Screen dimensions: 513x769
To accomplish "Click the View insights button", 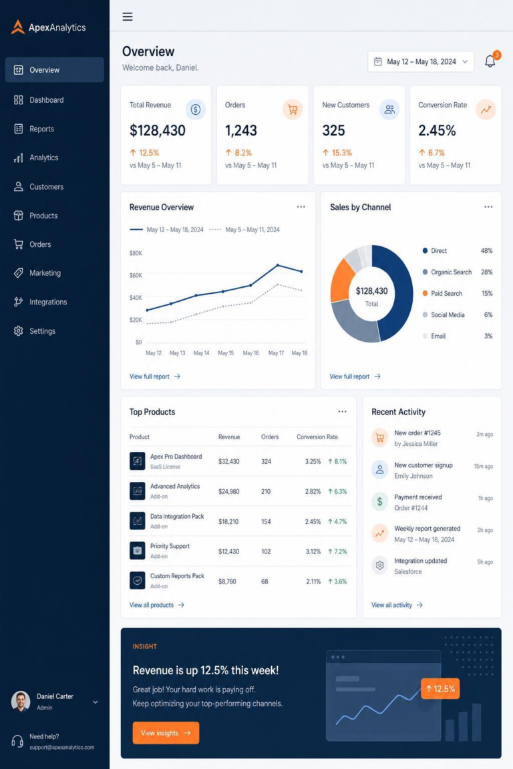I will click(x=166, y=733).
